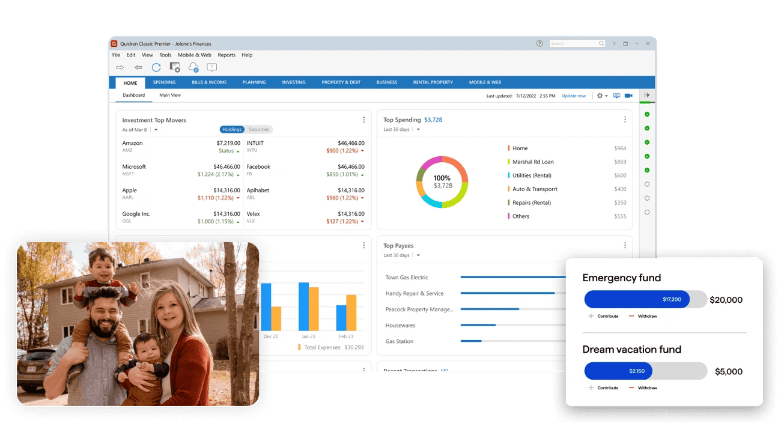
Task: Open the Edit menu
Action: click(x=131, y=55)
